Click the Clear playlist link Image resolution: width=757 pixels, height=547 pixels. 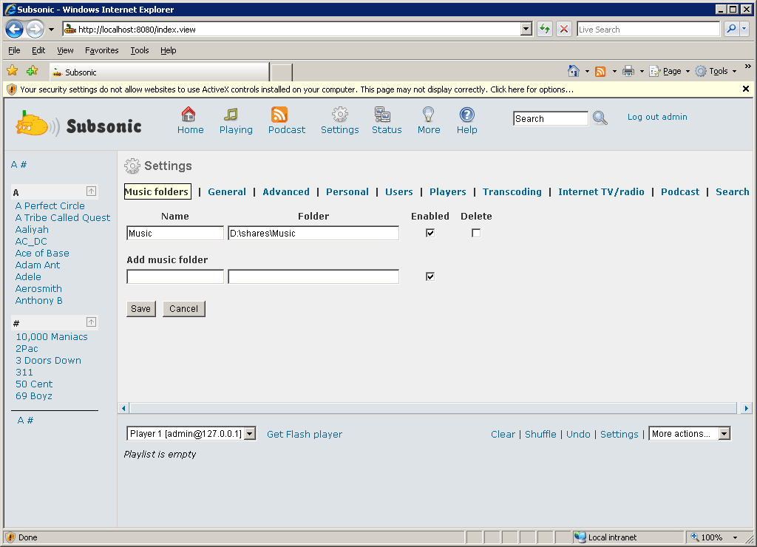[x=503, y=434]
